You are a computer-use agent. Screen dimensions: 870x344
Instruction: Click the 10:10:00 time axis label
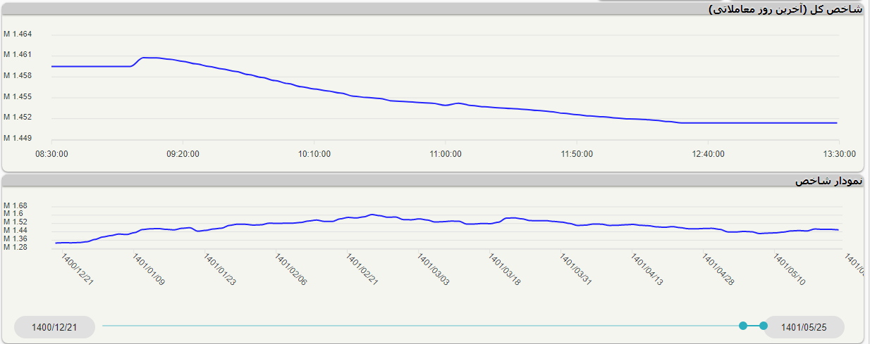(x=314, y=153)
